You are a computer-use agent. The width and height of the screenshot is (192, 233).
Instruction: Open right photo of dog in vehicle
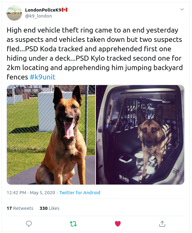coord(140,134)
